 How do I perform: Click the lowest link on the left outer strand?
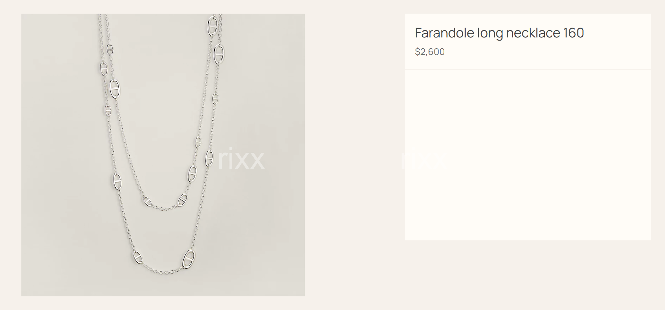pyautogui.click(x=117, y=181)
